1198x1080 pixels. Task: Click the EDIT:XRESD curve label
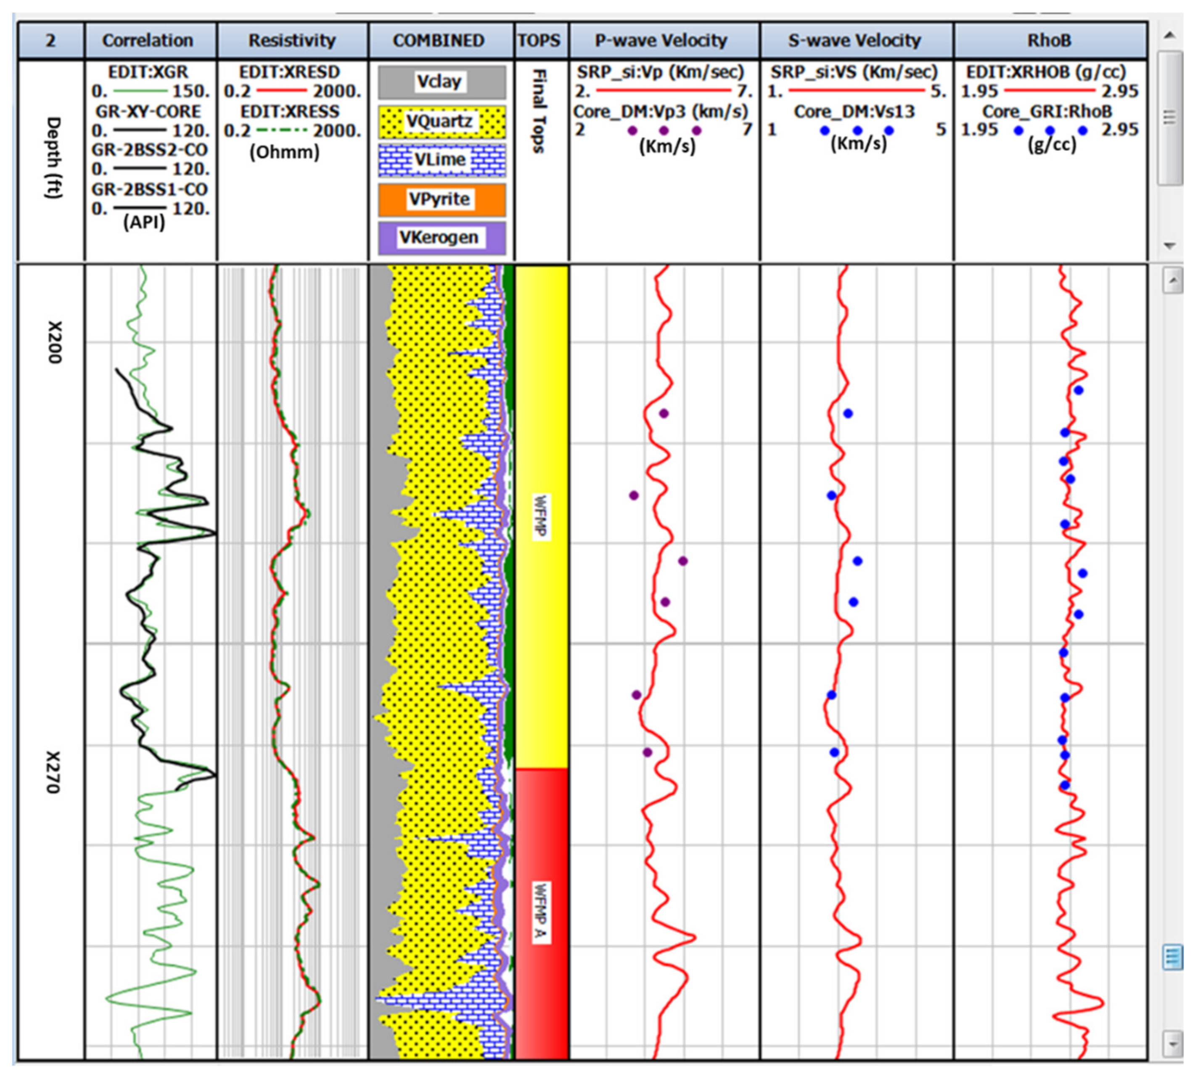[290, 72]
